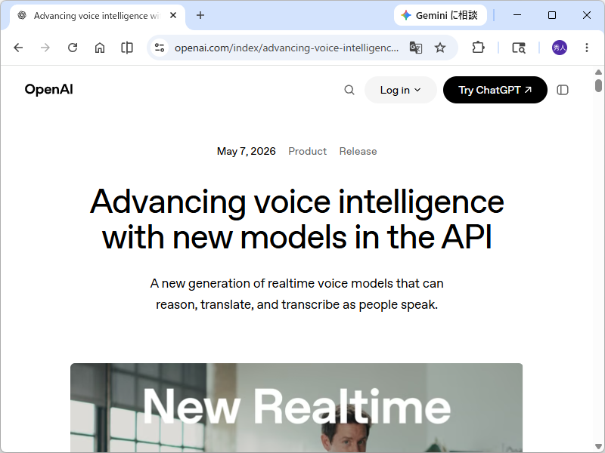Open the OpenAI site search icon

(349, 90)
